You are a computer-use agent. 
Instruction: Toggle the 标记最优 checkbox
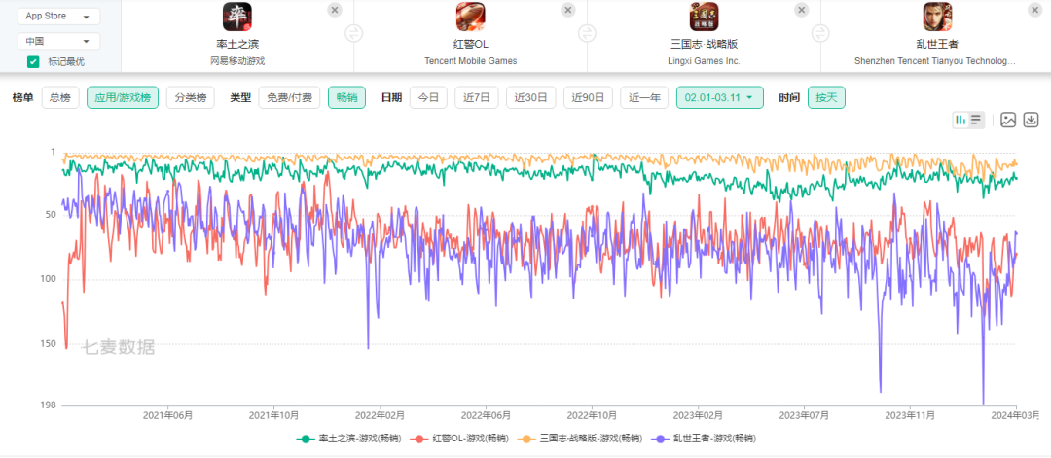click(x=33, y=61)
